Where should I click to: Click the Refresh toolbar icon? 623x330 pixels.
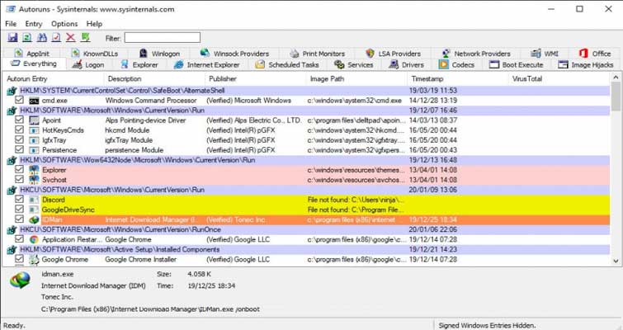coord(26,38)
